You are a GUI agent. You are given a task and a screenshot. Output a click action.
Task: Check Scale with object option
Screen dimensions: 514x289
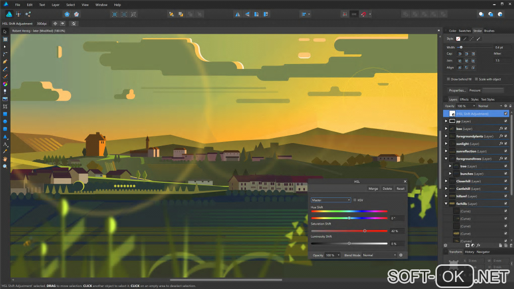click(x=476, y=79)
